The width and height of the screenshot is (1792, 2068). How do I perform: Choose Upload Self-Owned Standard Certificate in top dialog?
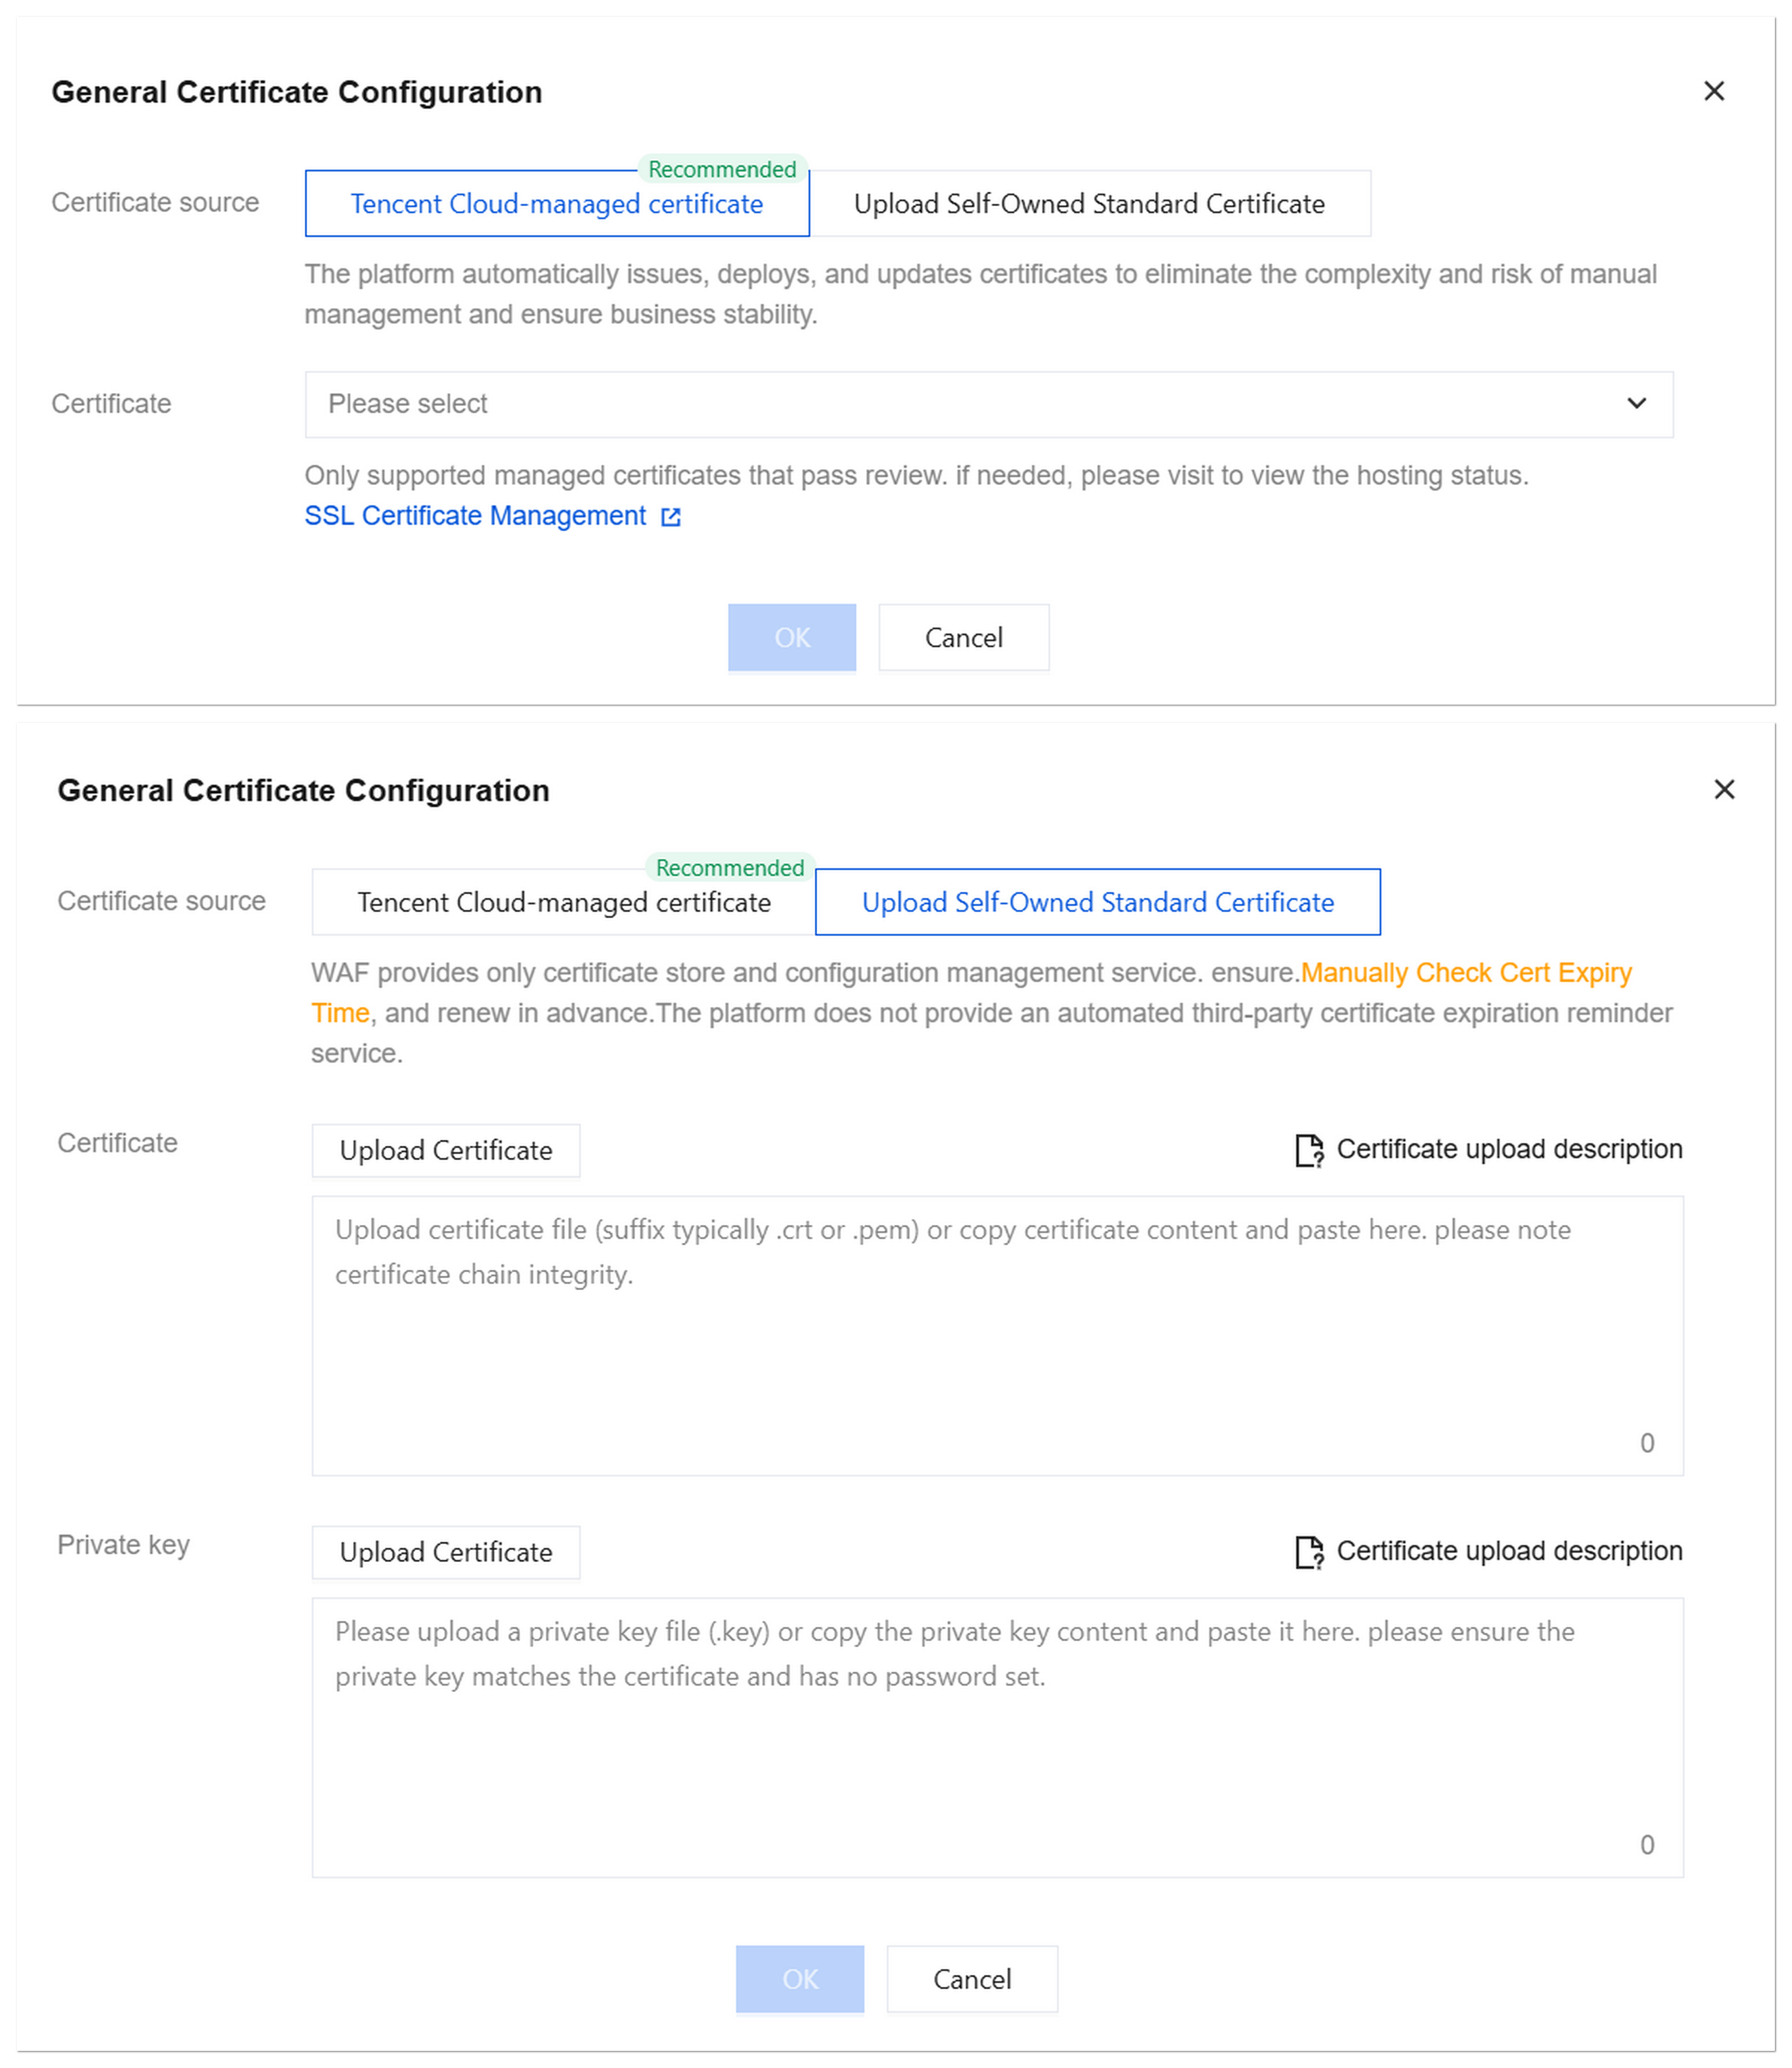point(1089,204)
